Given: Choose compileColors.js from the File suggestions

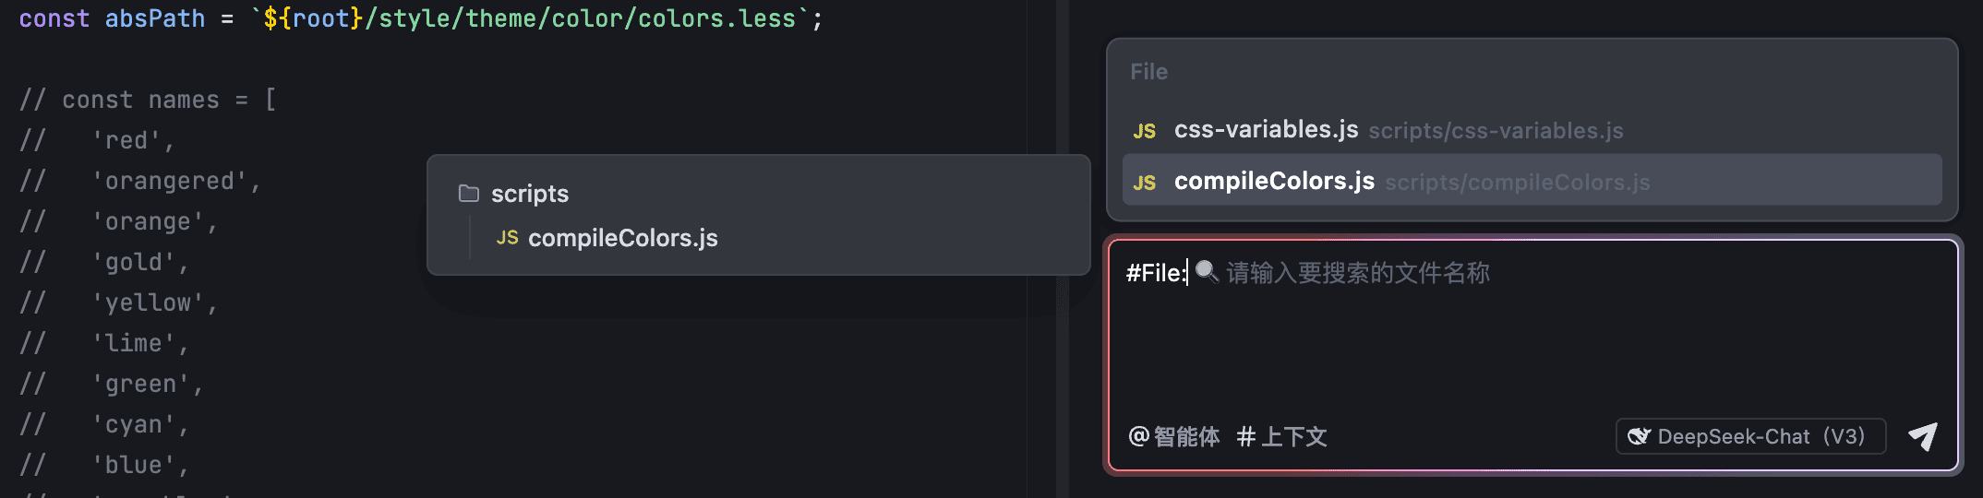Looking at the screenshot, I should coord(1532,180).
